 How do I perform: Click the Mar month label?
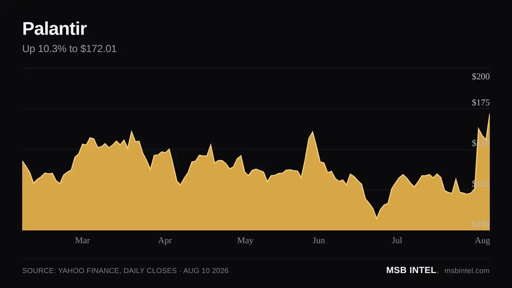click(82, 240)
